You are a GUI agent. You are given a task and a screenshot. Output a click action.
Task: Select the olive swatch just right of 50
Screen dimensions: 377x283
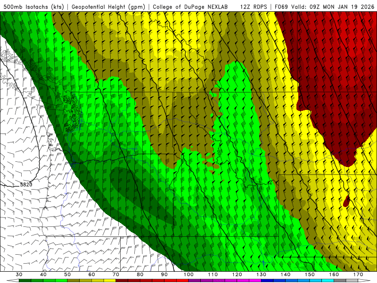click(x=74, y=281)
